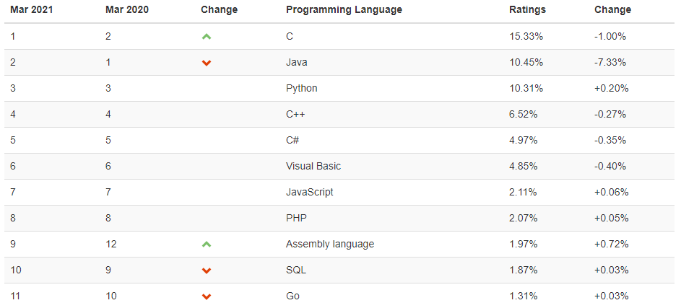Click the Assembly language text

click(x=329, y=244)
